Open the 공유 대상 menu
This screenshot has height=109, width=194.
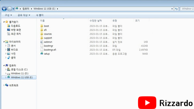(x=24, y=15)
